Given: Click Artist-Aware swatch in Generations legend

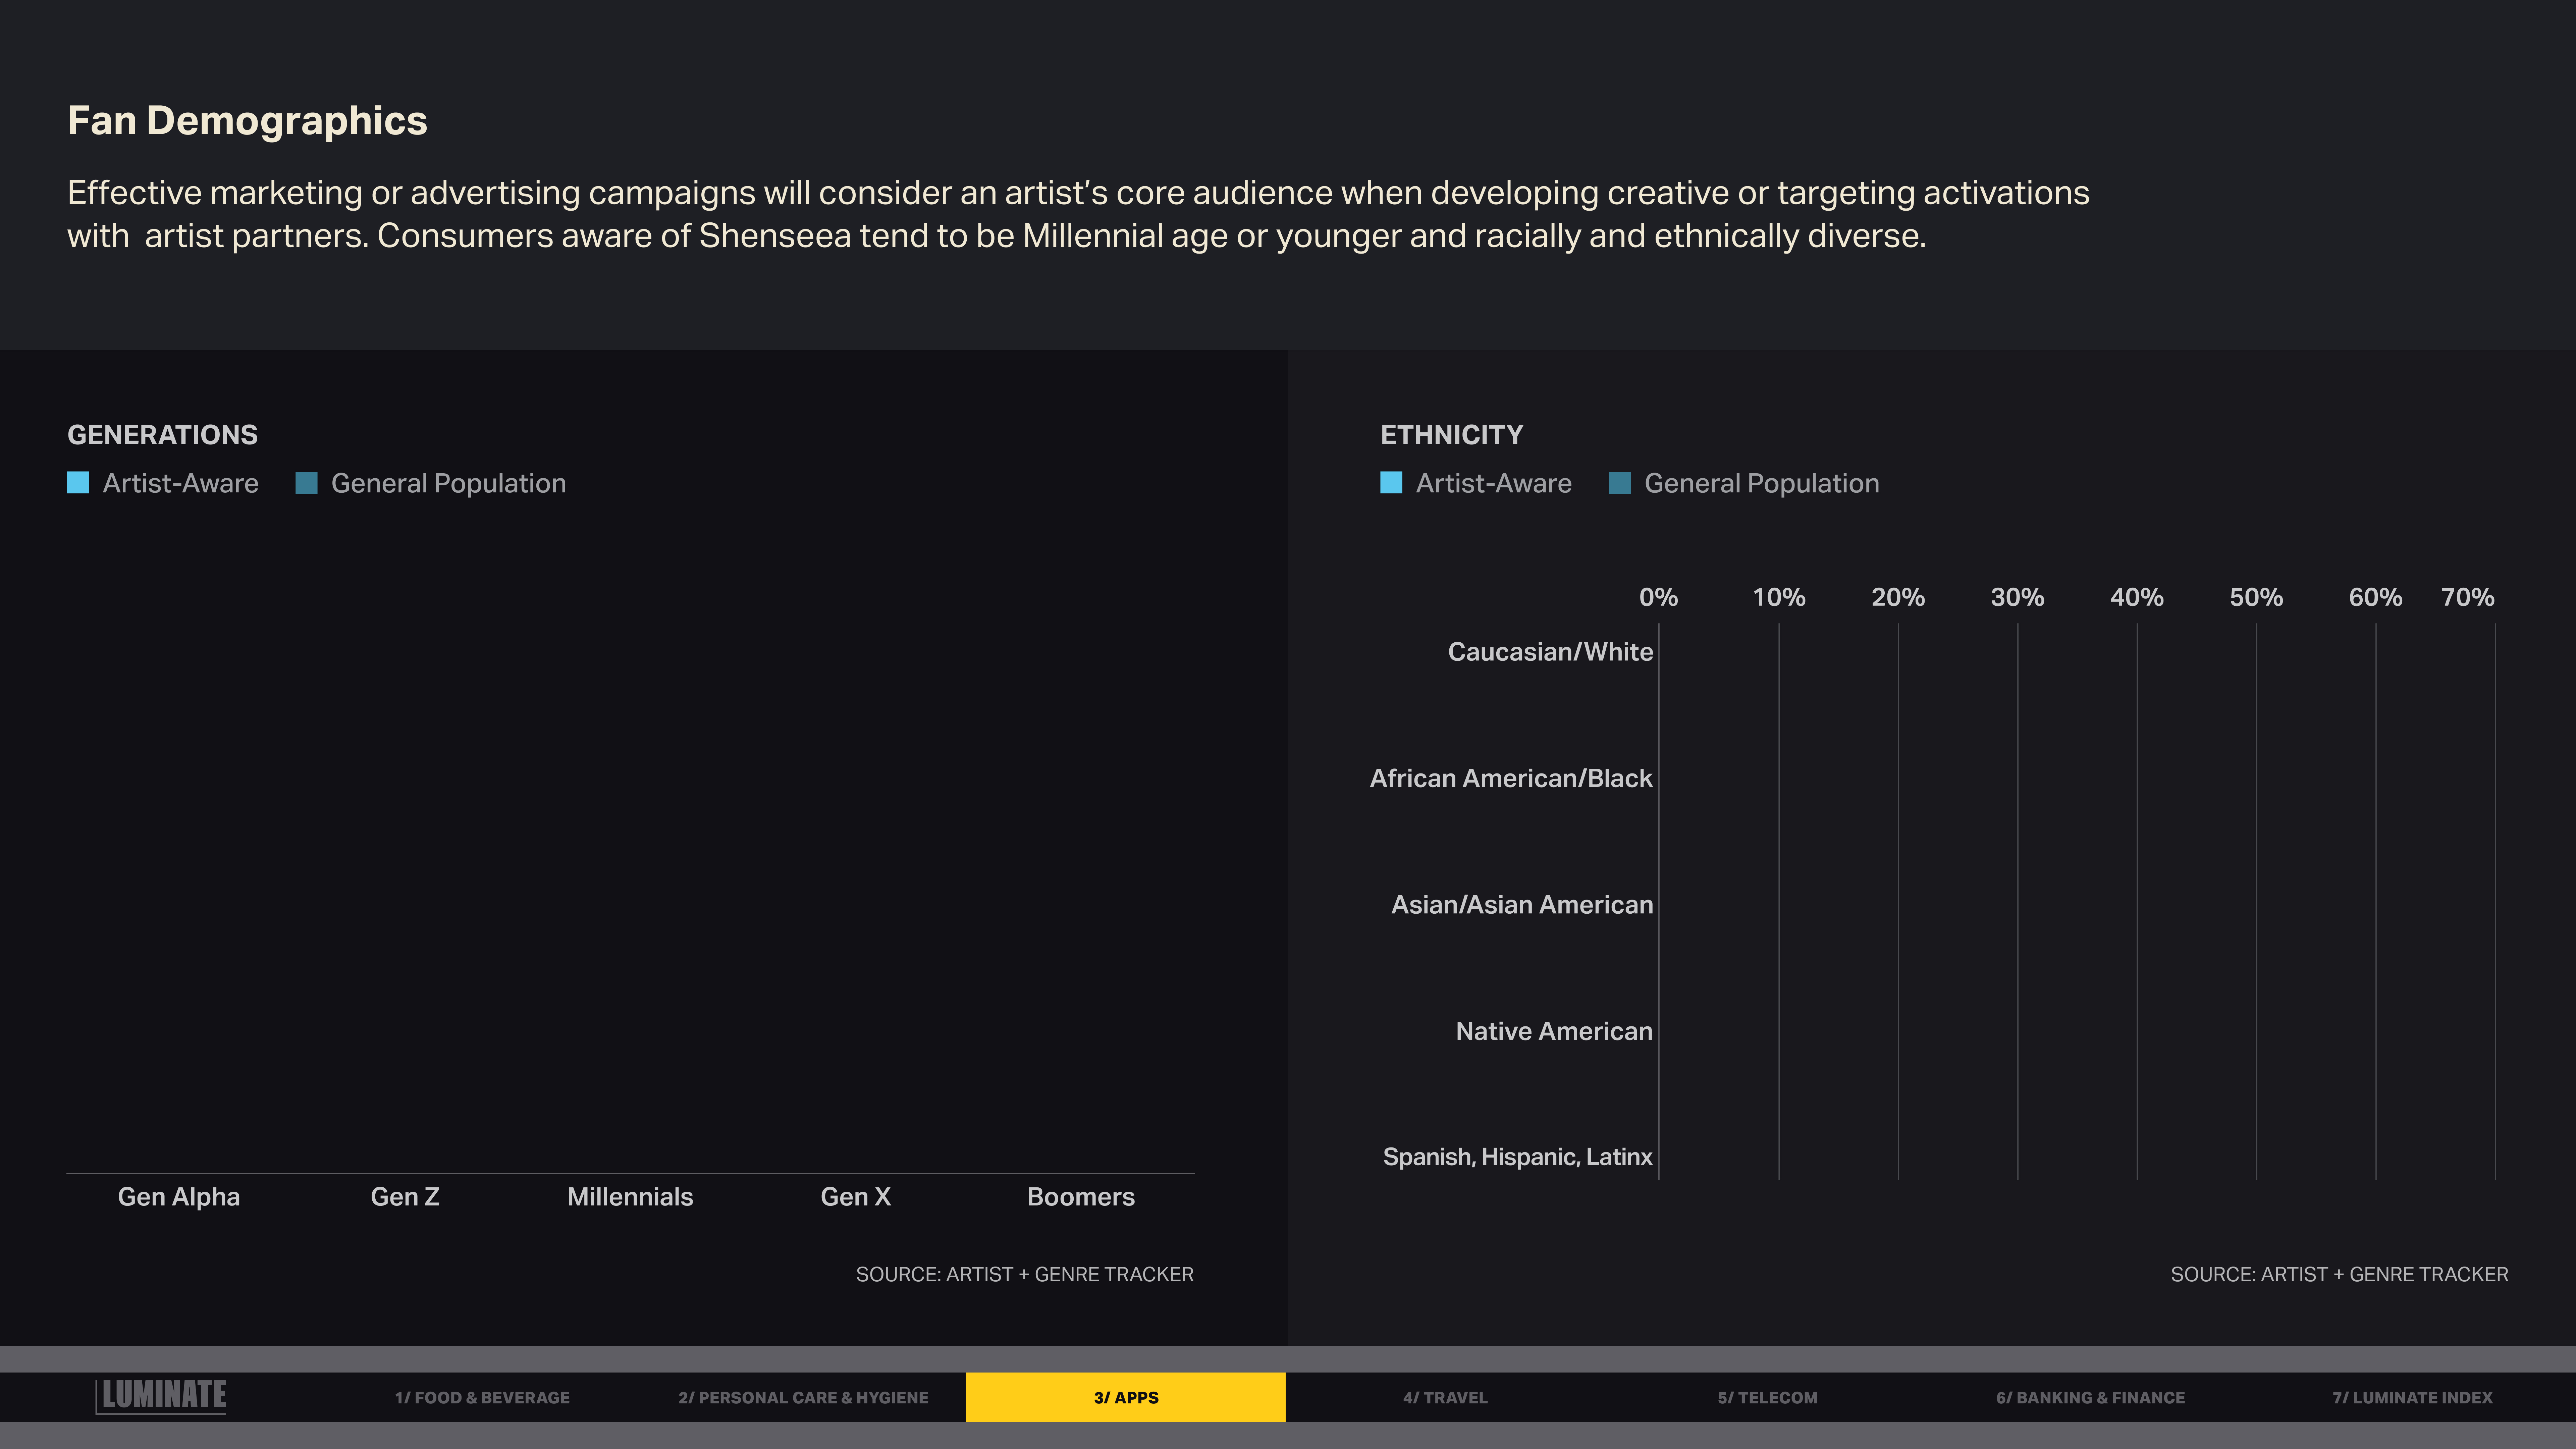Looking at the screenshot, I should tap(78, 483).
